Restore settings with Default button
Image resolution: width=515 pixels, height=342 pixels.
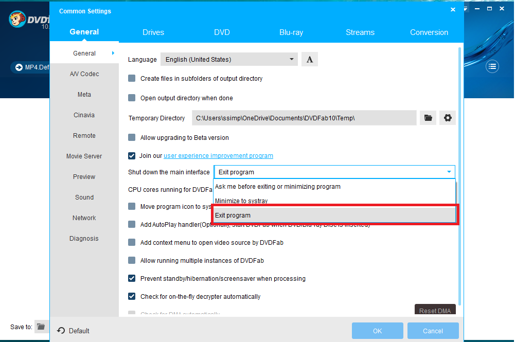pyautogui.click(x=73, y=331)
